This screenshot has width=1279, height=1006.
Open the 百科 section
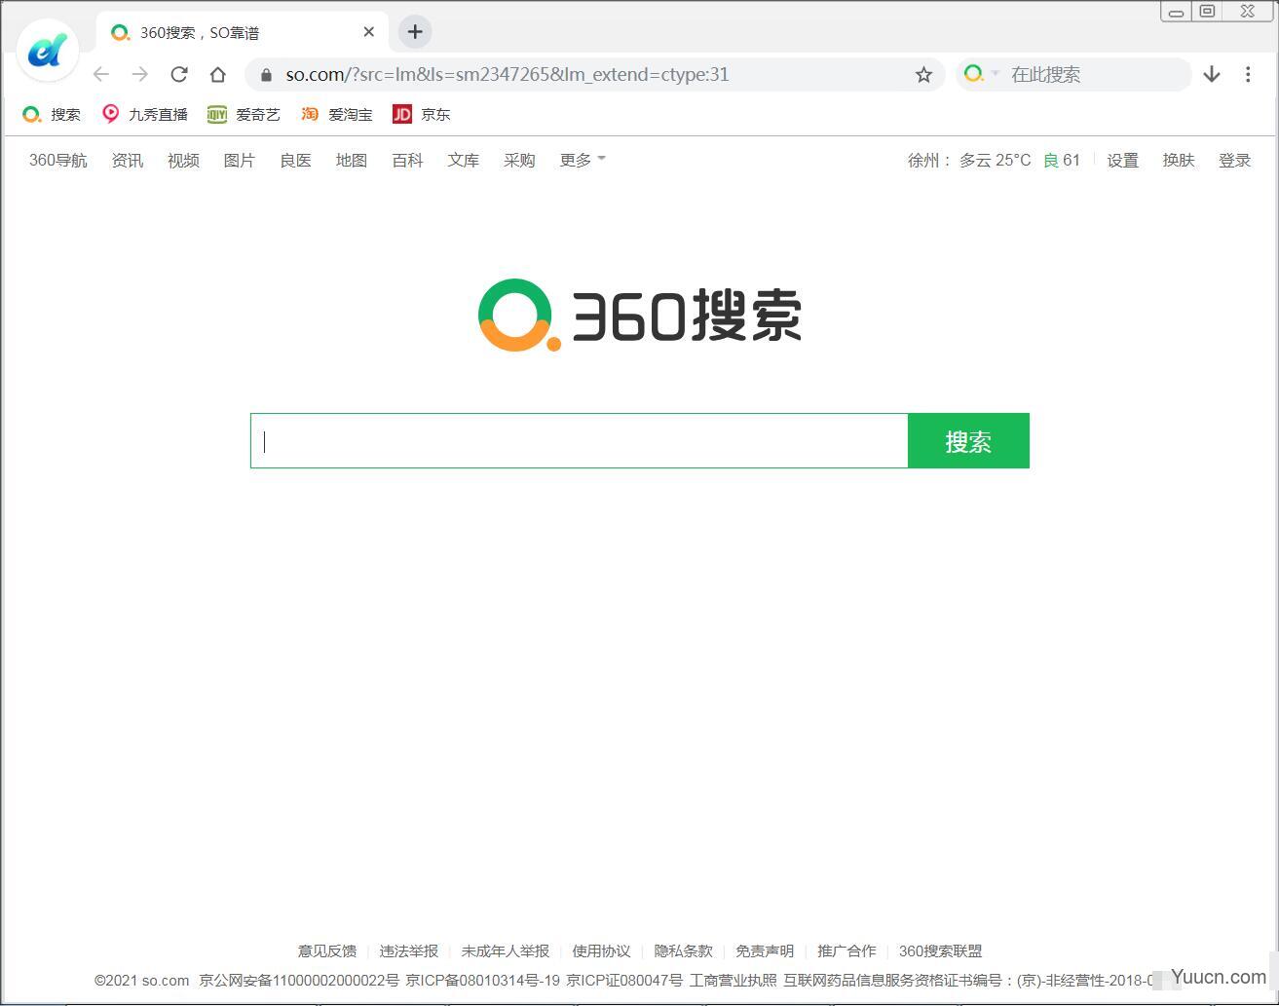click(x=407, y=160)
